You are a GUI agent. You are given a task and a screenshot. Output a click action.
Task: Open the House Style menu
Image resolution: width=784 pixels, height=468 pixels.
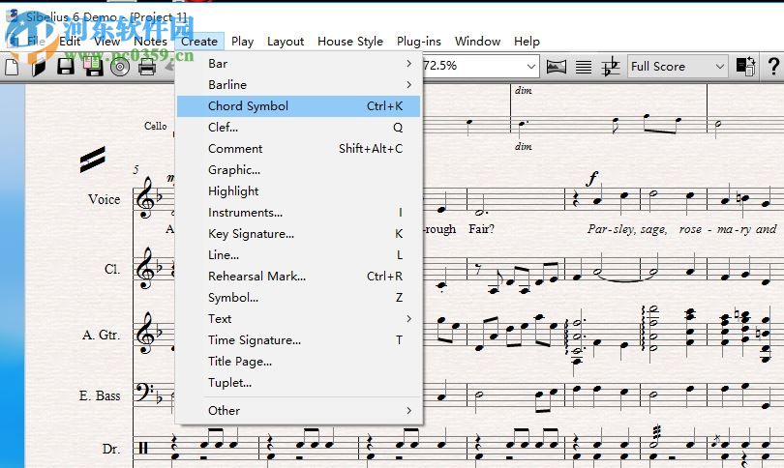350,41
